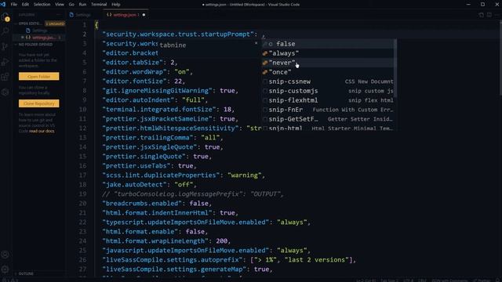Open the Extensions view
502x282 pixels.
tap(5, 77)
